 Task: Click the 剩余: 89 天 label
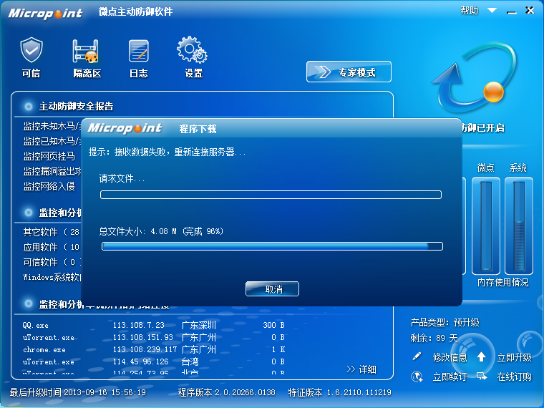434,338
